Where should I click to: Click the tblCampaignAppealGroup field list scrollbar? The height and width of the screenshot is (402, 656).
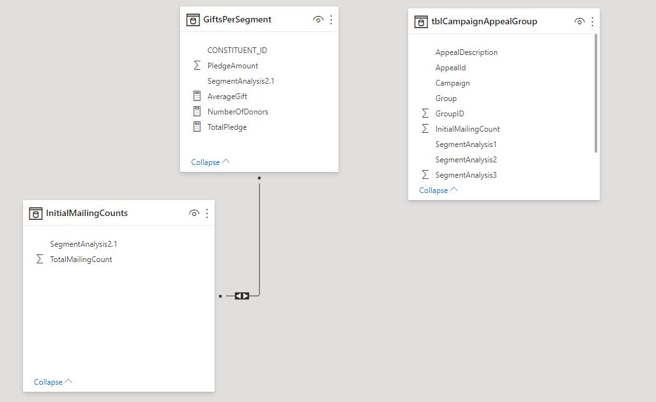[596, 93]
